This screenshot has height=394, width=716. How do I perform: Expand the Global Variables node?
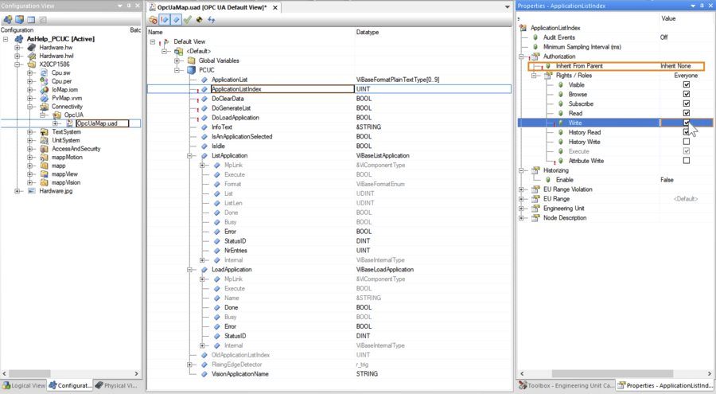[x=177, y=60]
